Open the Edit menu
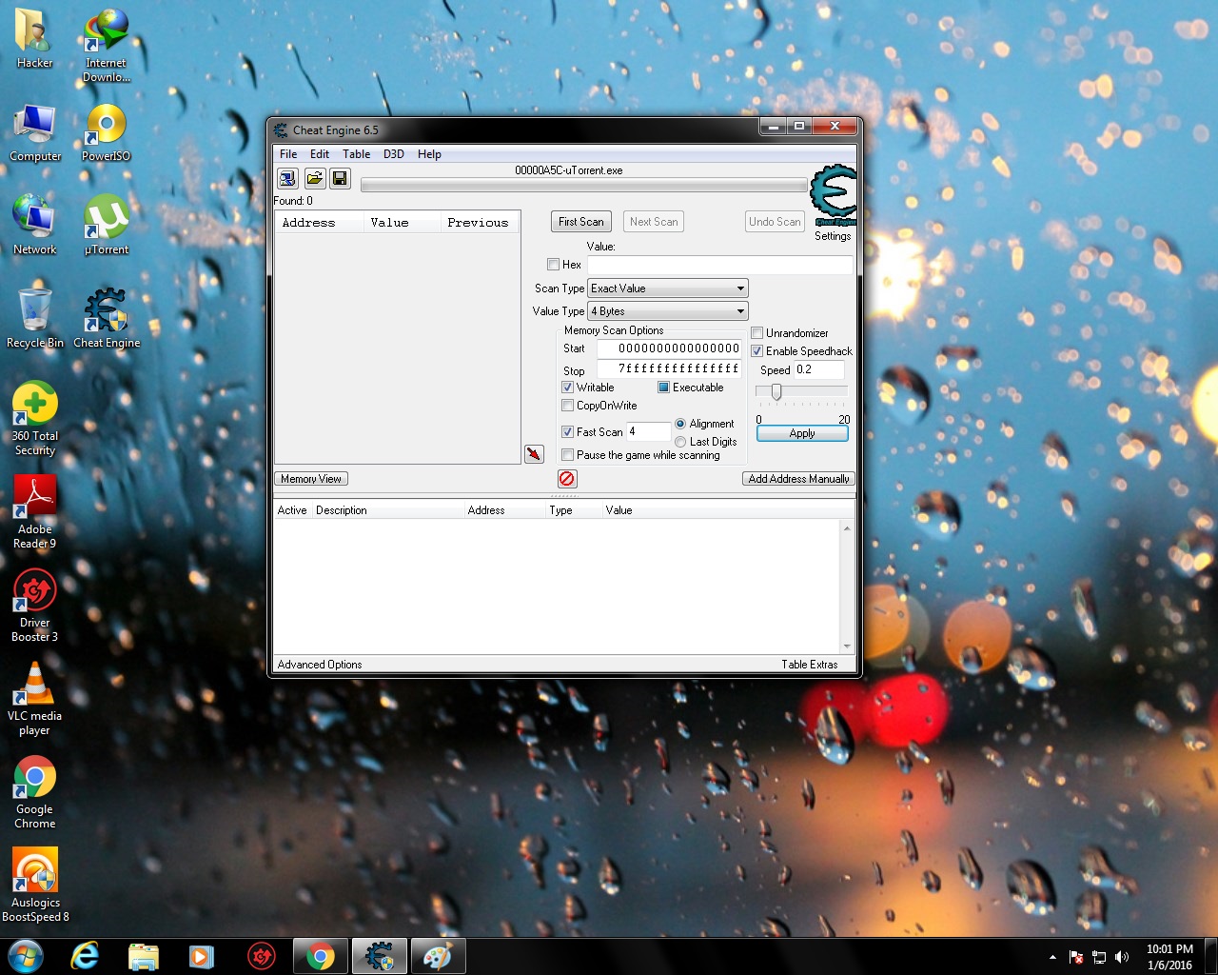The width and height of the screenshot is (1218, 975). click(320, 154)
